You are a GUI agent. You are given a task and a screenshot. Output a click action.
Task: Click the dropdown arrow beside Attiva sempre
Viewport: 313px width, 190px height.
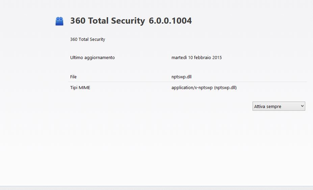tap(302, 106)
